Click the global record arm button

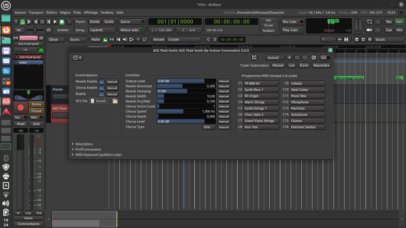pyautogui.click(x=69, y=22)
